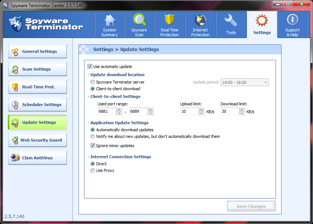Maximize the Spyware Terminator window

(x=288, y=4)
